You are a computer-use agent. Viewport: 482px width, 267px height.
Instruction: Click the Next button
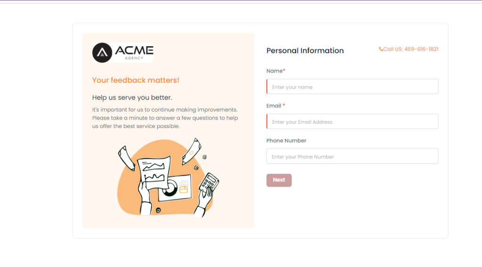click(279, 180)
